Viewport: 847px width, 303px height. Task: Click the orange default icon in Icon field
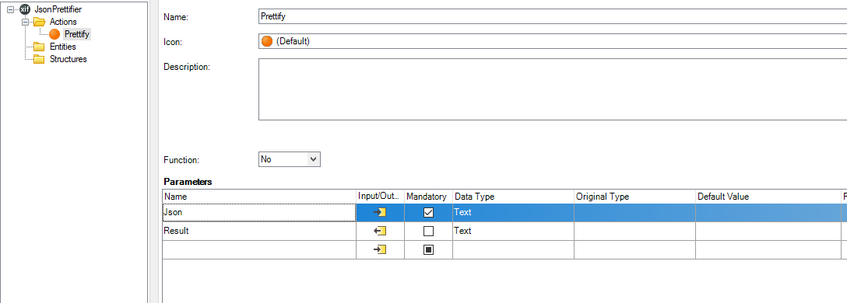tap(267, 41)
